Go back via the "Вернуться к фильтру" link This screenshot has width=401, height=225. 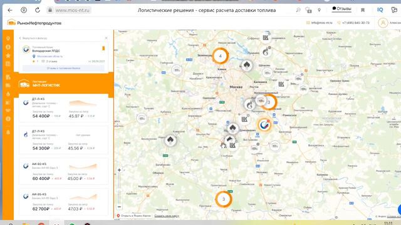click(x=33, y=38)
